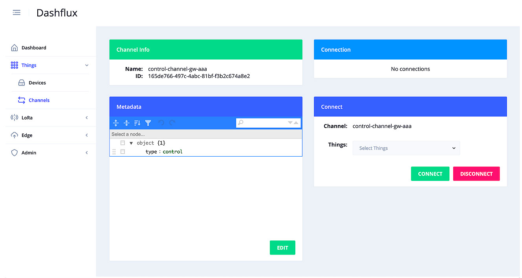
Task: Click the sort contents icon in Metadata toolbar
Action: (x=137, y=123)
